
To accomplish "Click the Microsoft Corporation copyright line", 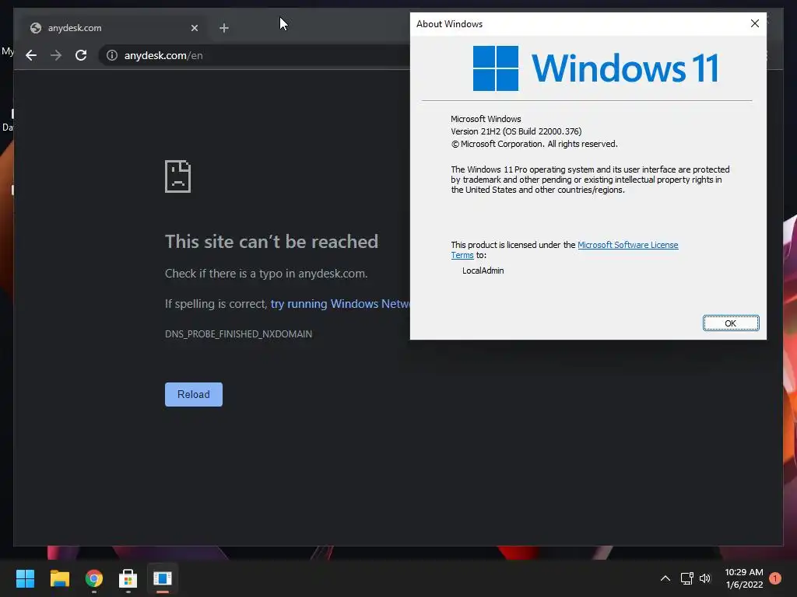I will point(534,144).
